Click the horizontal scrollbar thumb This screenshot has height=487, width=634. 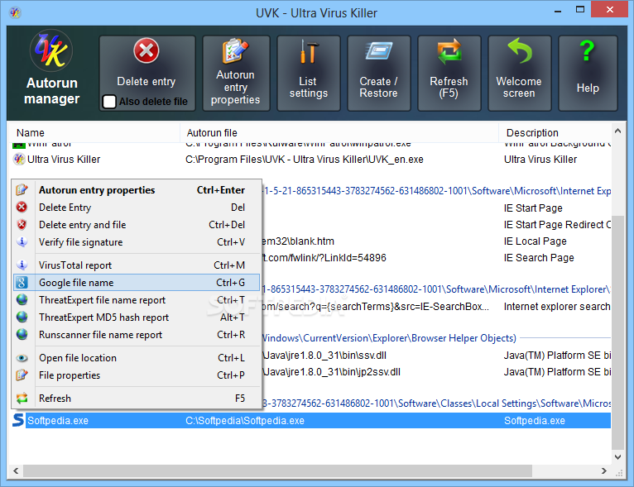click(x=277, y=470)
